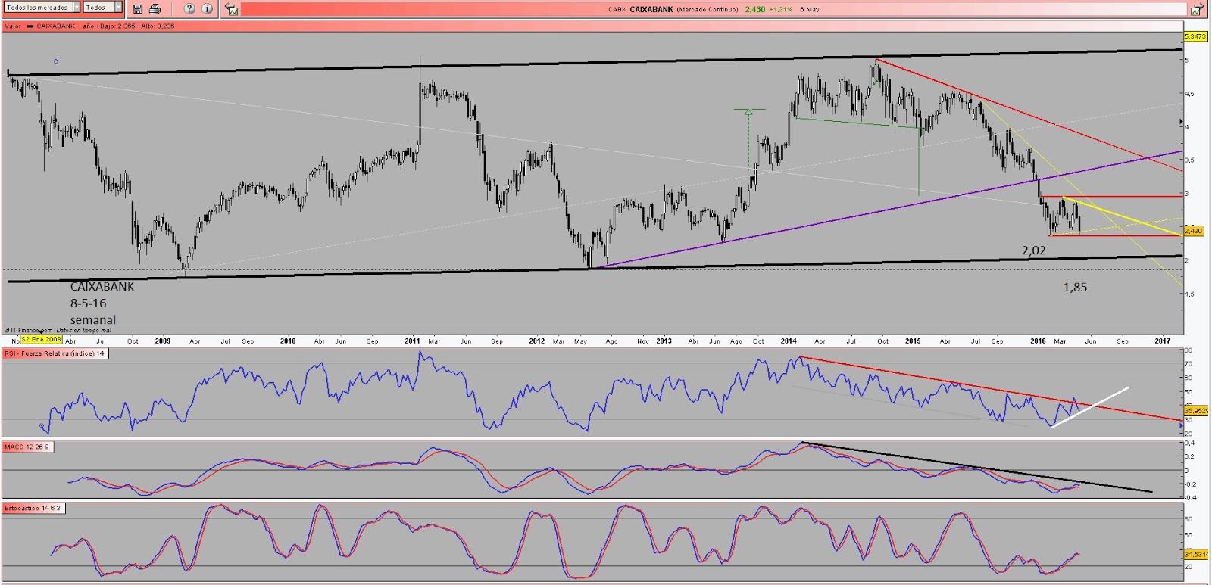Screen dimensions: 1212x585
Task: Go to previous chart with back arrow icon
Action: pyautogui.click(x=232, y=10)
